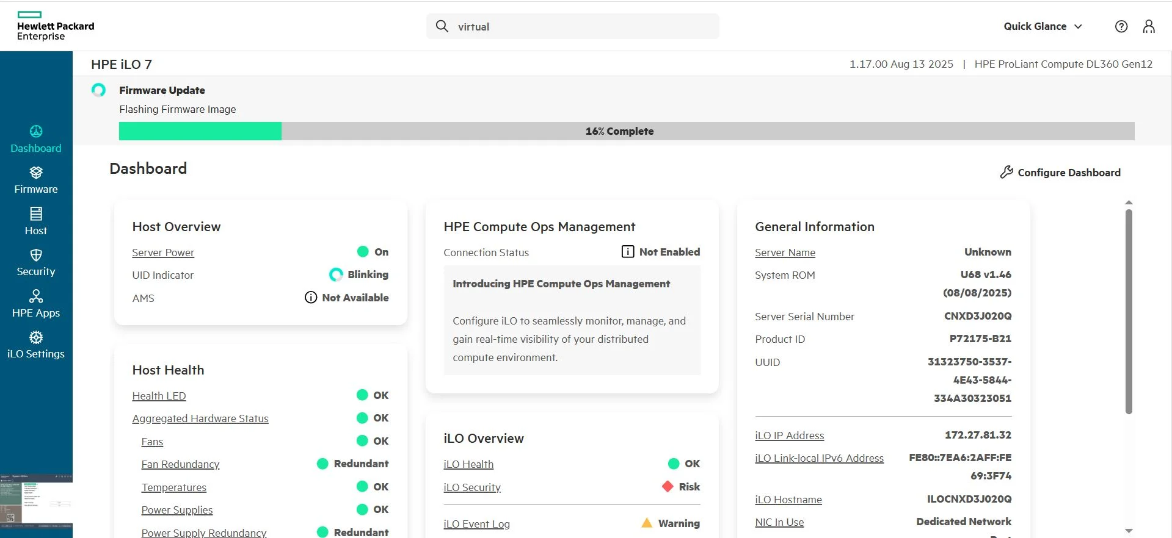Screen dimensions: 1172x538
Task: Open the Server Power link
Action: (163, 253)
